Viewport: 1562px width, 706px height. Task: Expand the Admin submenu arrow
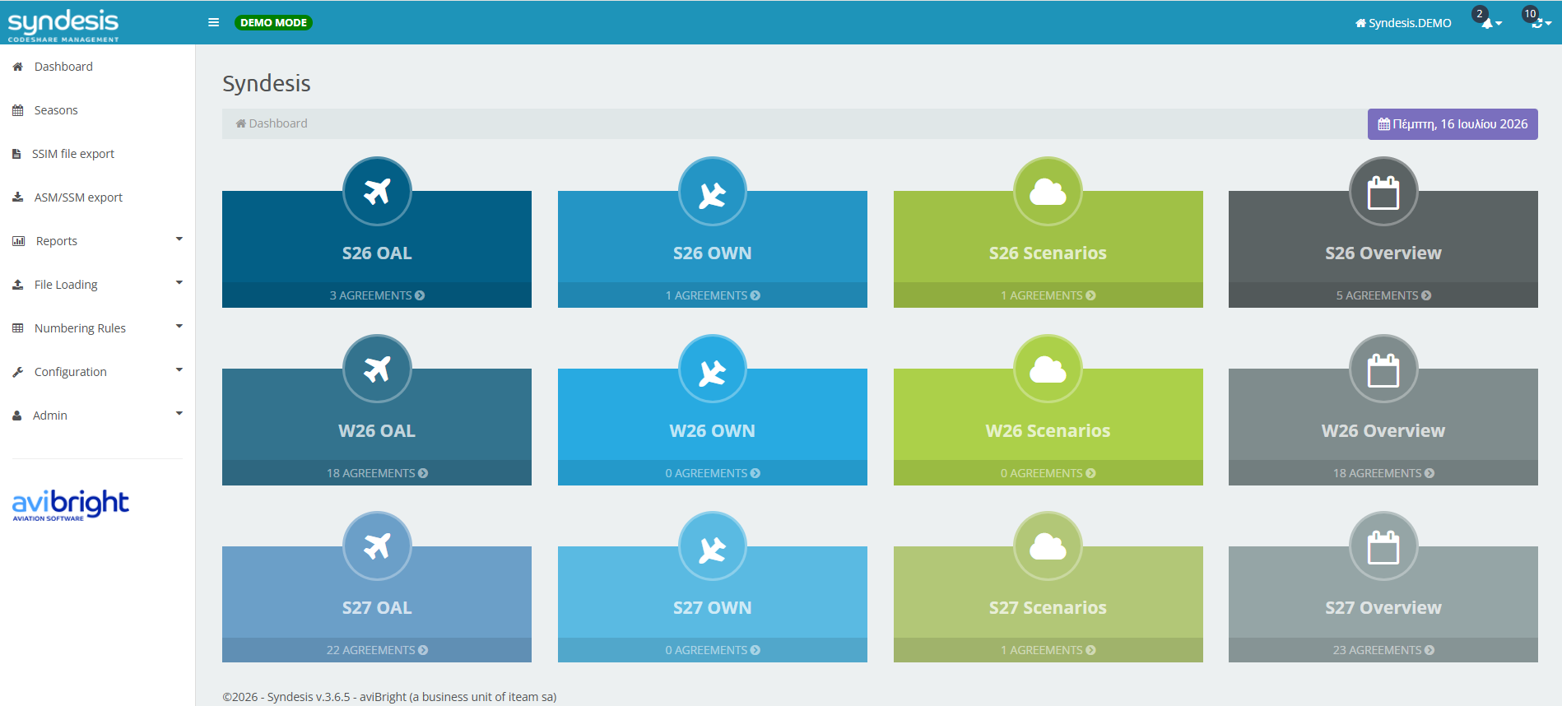(x=179, y=414)
